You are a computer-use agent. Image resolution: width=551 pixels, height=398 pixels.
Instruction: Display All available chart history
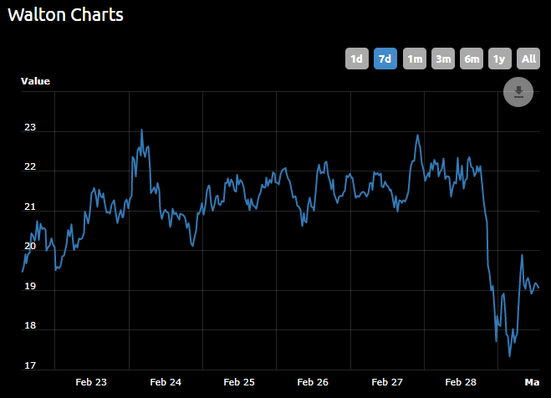528,59
